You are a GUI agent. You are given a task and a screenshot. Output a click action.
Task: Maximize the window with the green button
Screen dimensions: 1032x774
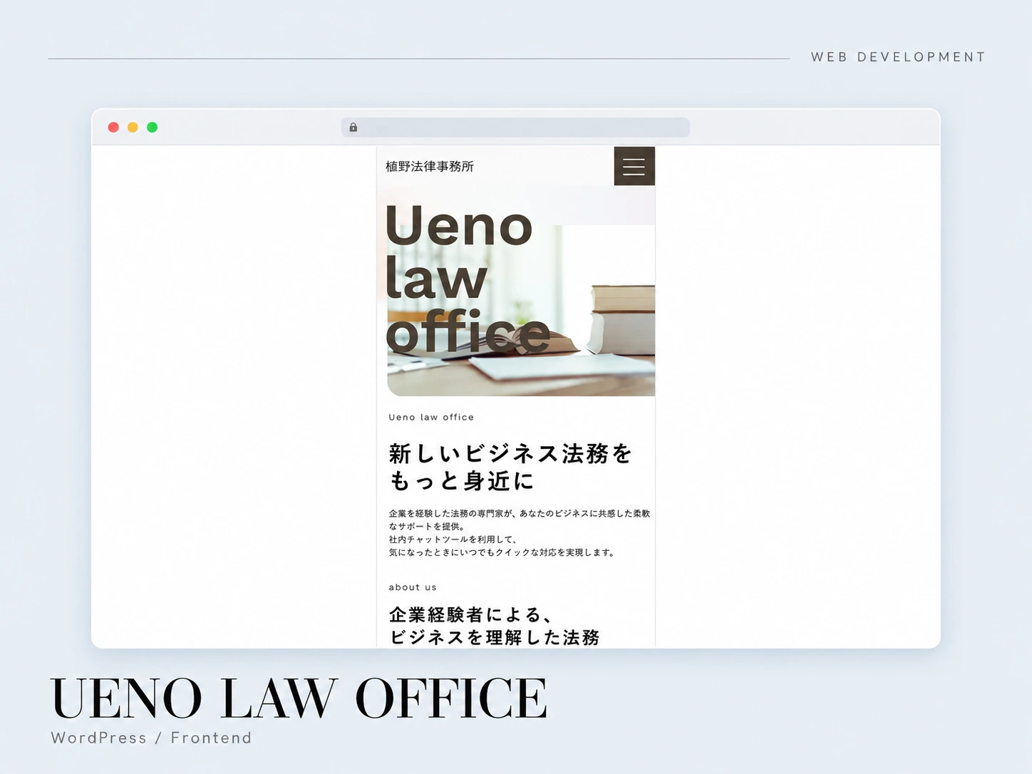point(152,128)
